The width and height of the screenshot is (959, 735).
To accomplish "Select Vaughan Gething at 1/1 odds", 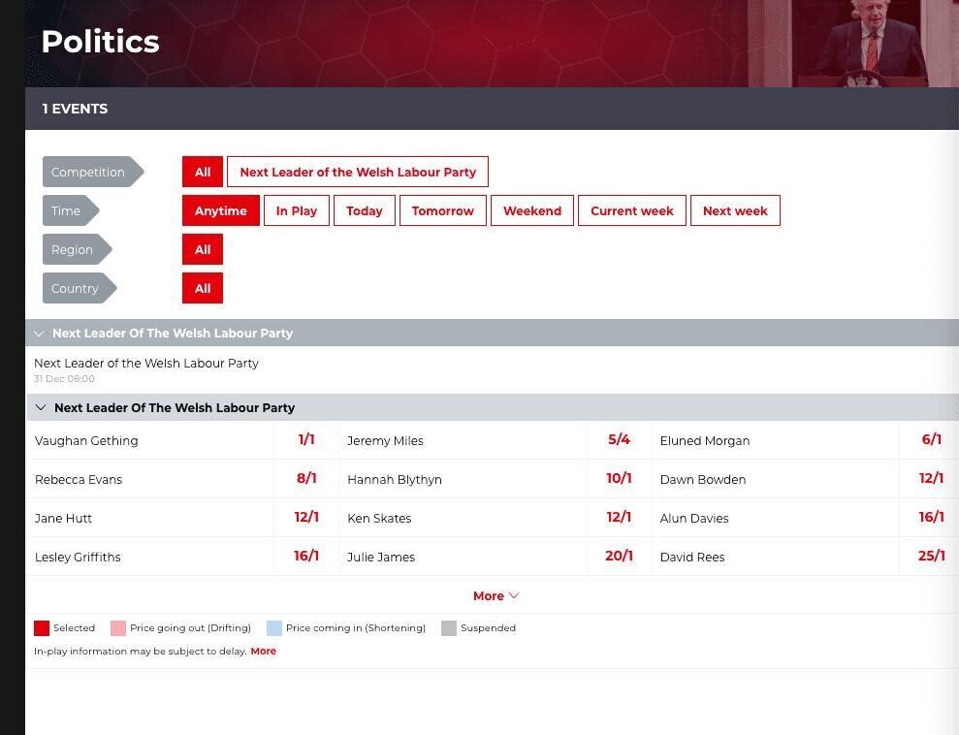I will (306, 439).
